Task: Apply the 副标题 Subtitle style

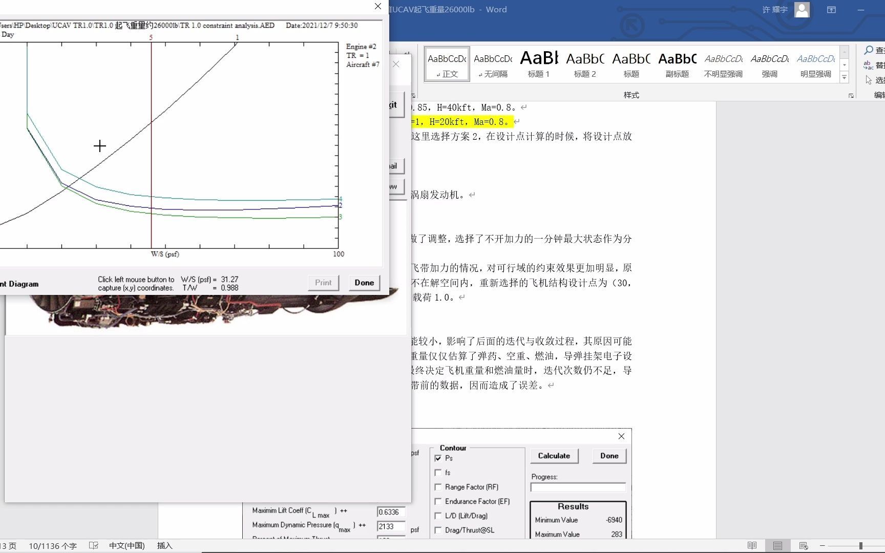Action: [677, 65]
